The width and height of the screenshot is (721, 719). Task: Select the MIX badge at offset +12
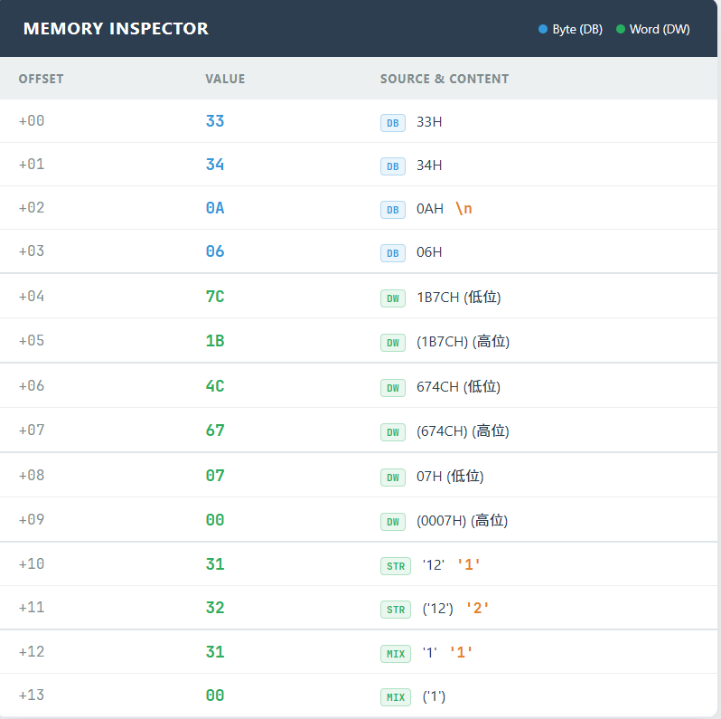(396, 653)
